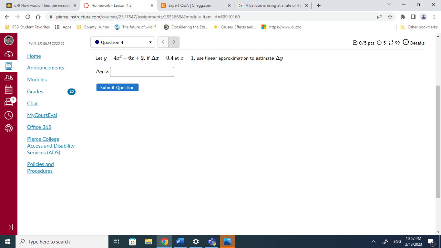The height and width of the screenshot is (248, 441).
Task: Open the Other bookmarks folder
Action: pyautogui.click(x=419, y=27)
